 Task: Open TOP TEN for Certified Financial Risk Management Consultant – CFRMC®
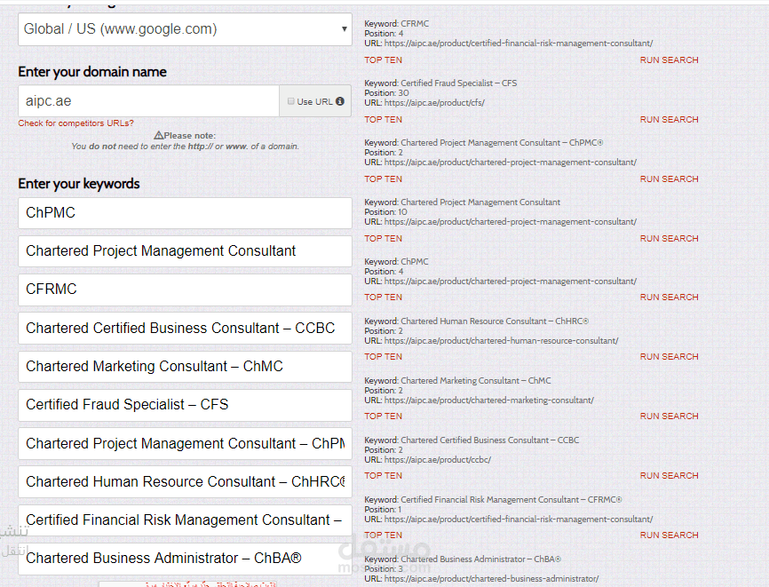coord(383,535)
